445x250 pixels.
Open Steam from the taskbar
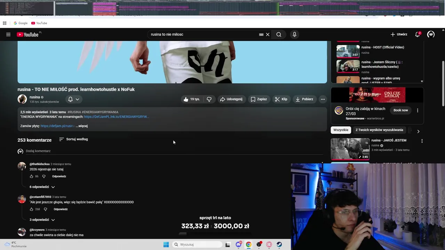(x=280, y=244)
